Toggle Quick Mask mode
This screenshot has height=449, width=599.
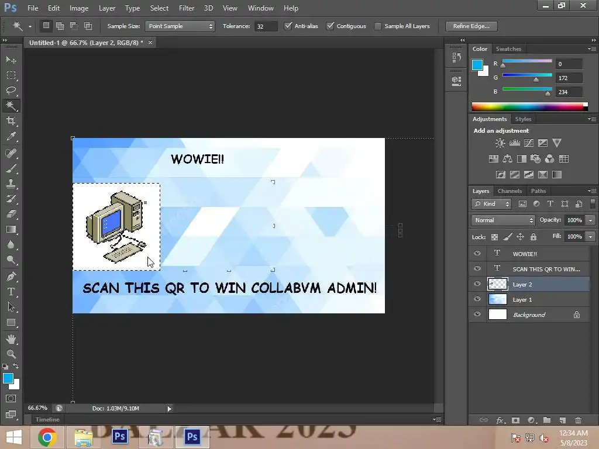pos(11,399)
